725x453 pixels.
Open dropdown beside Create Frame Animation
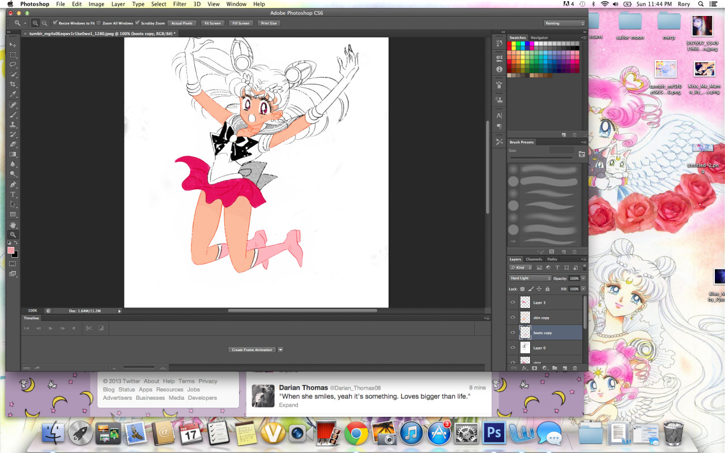(x=280, y=349)
